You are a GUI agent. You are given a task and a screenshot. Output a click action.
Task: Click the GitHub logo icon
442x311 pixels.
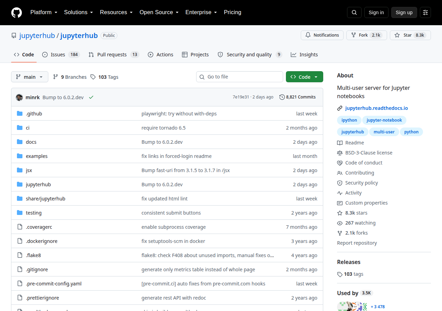pos(17,12)
